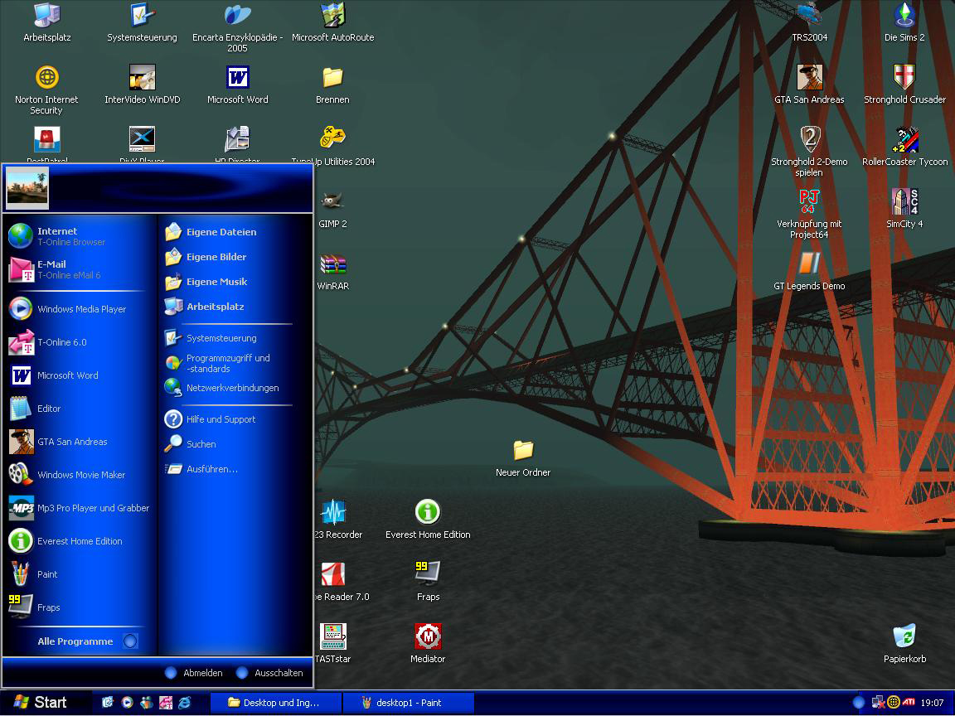Open E-Mail T-Online eMail 6 entry

(x=80, y=269)
